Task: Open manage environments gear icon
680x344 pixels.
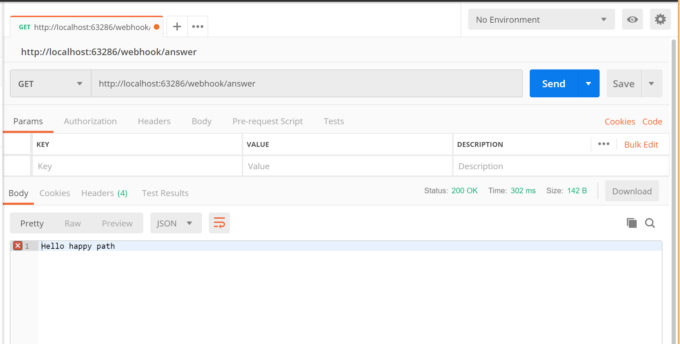Action: click(660, 20)
